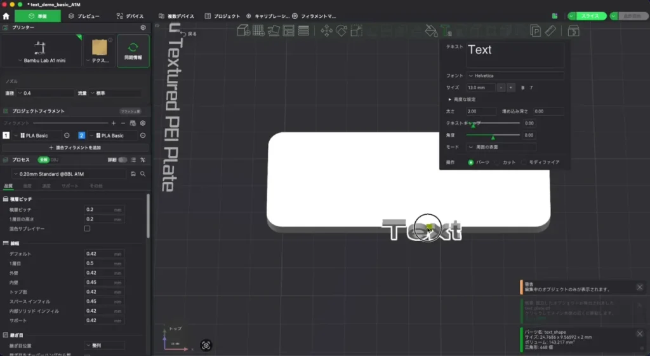
Task: Edit filament 1 preset icon
Action: point(67,135)
